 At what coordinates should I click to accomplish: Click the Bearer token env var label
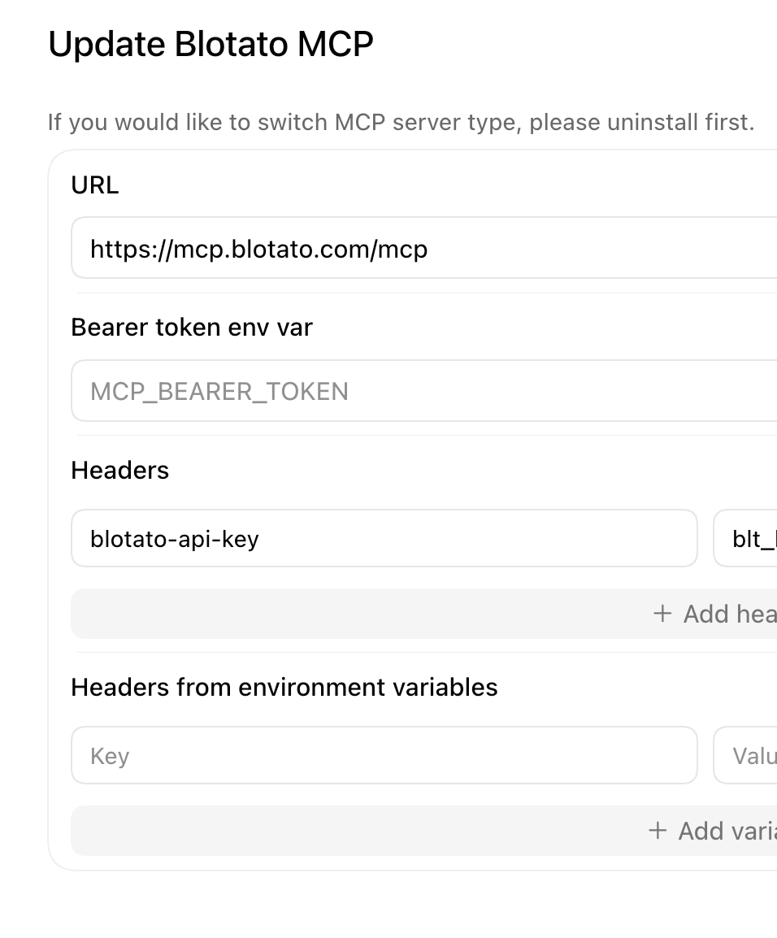(192, 328)
